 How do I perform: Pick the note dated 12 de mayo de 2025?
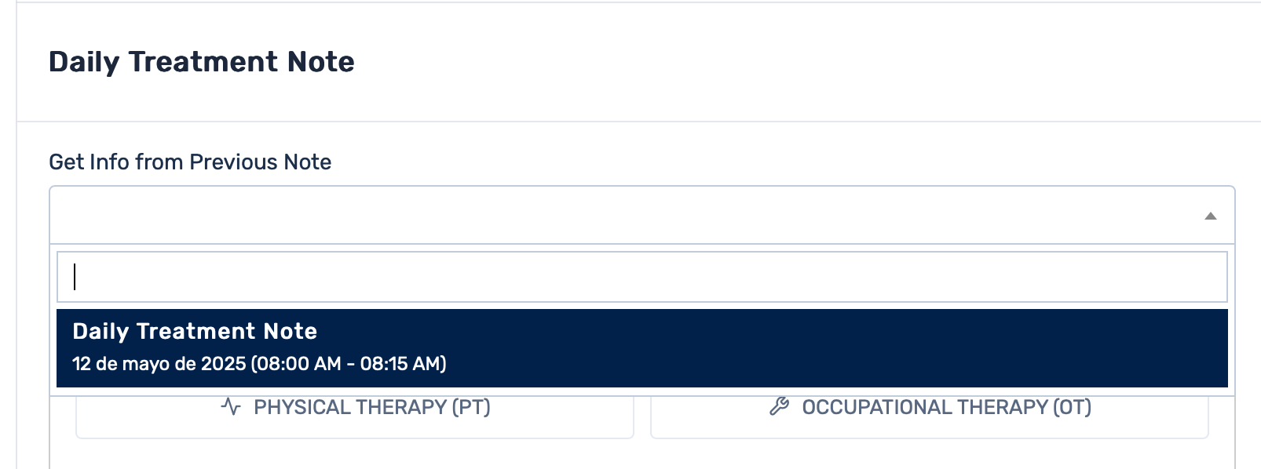(159, 364)
